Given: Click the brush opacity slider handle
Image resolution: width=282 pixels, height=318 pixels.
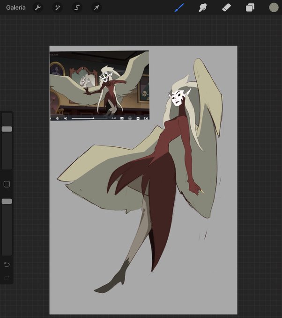Looking at the screenshot, I should click(7, 201).
